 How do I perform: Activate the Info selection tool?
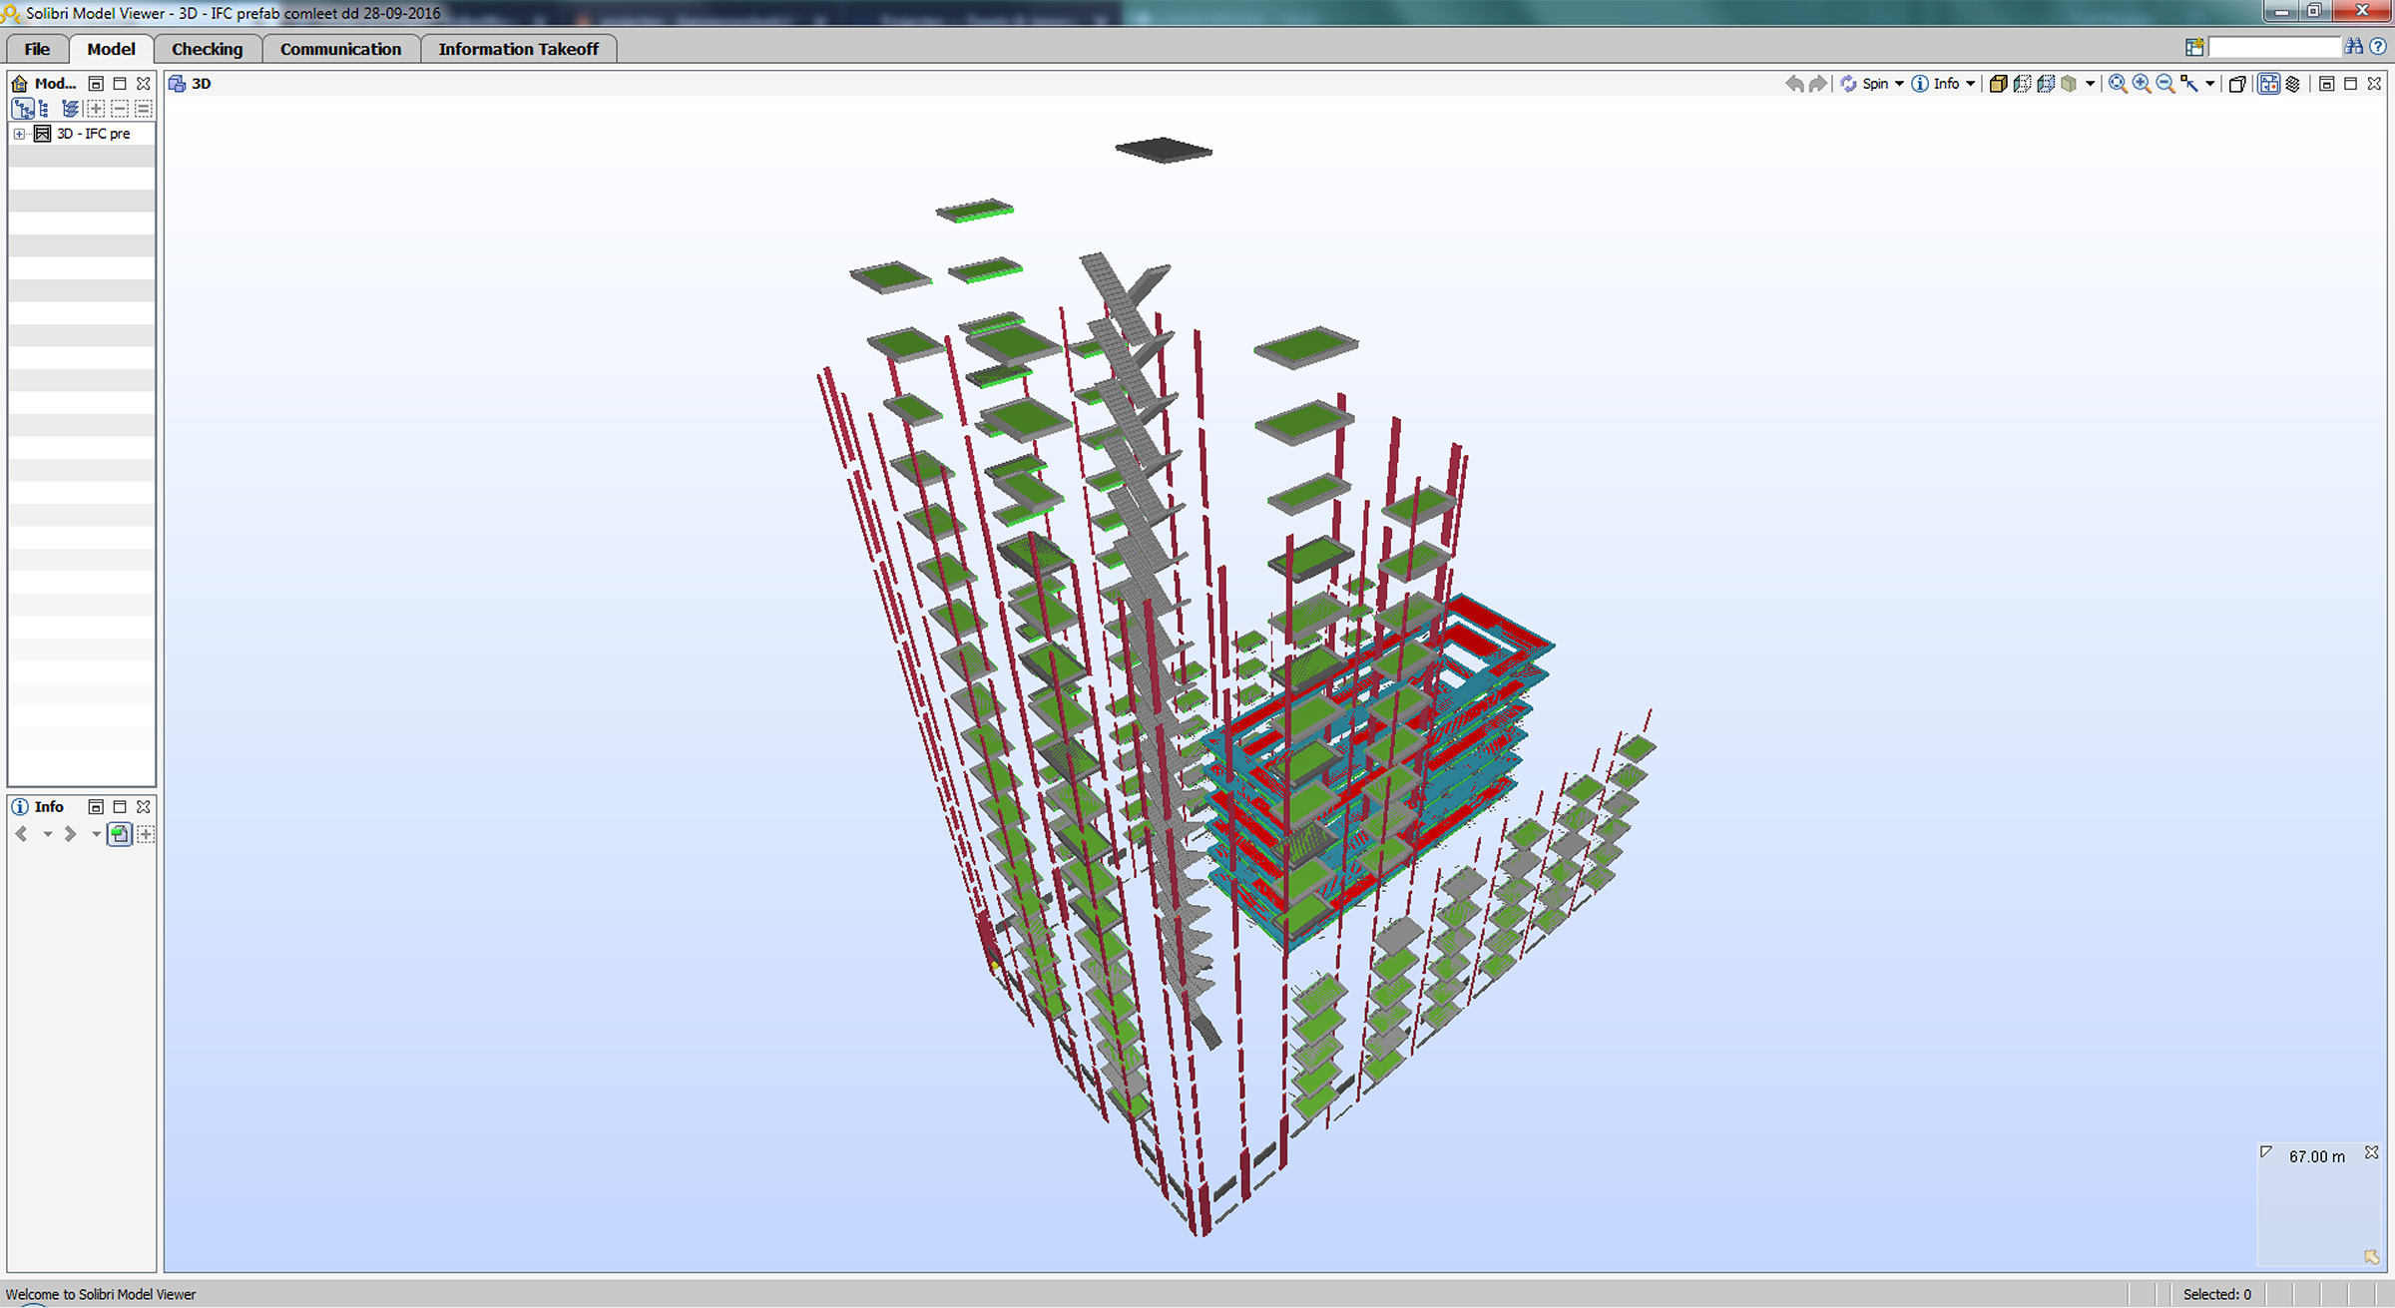click(1935, 84)
